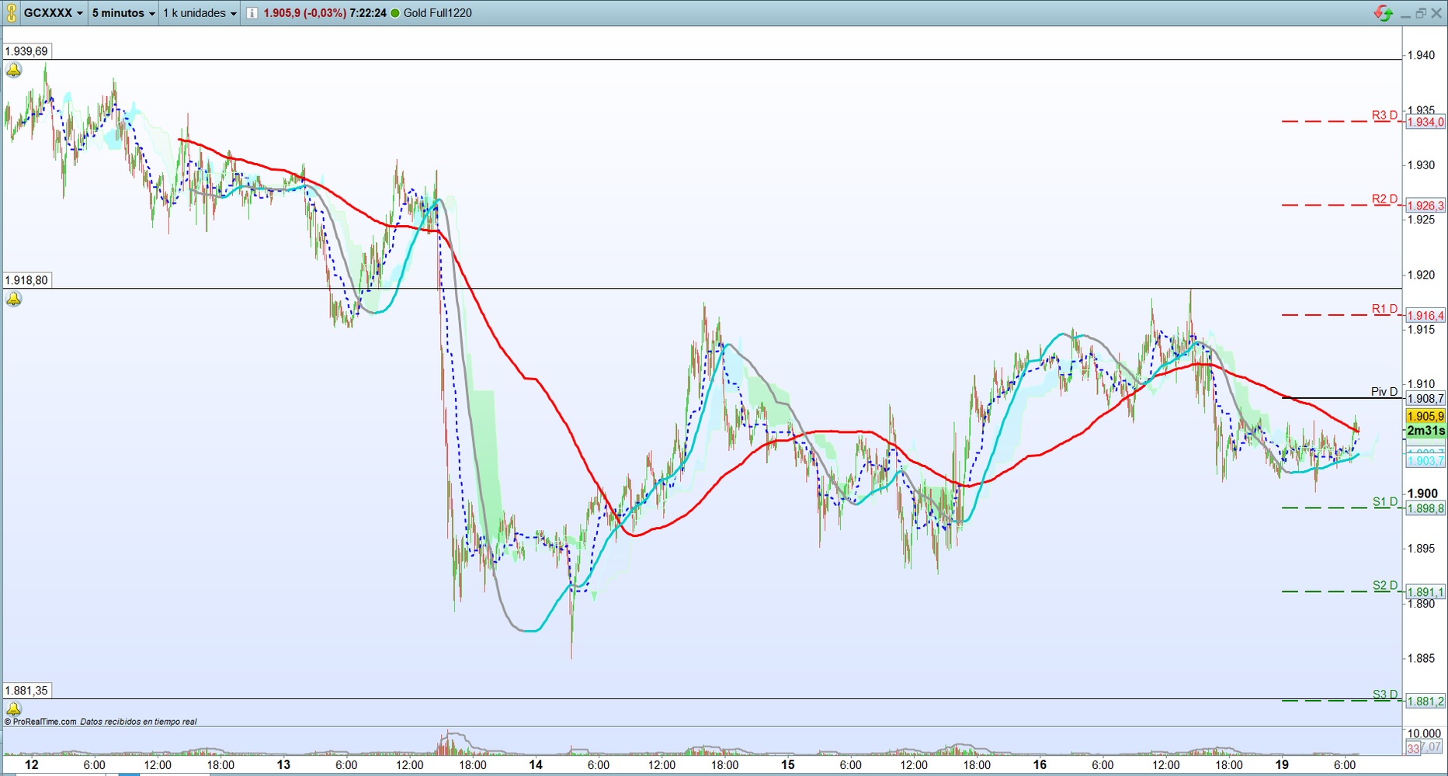This screenshot has height=776, width=1448.
Task: Click 'Datos recibidos en tiempo real' status text
Action: click(x=138, y=722)
